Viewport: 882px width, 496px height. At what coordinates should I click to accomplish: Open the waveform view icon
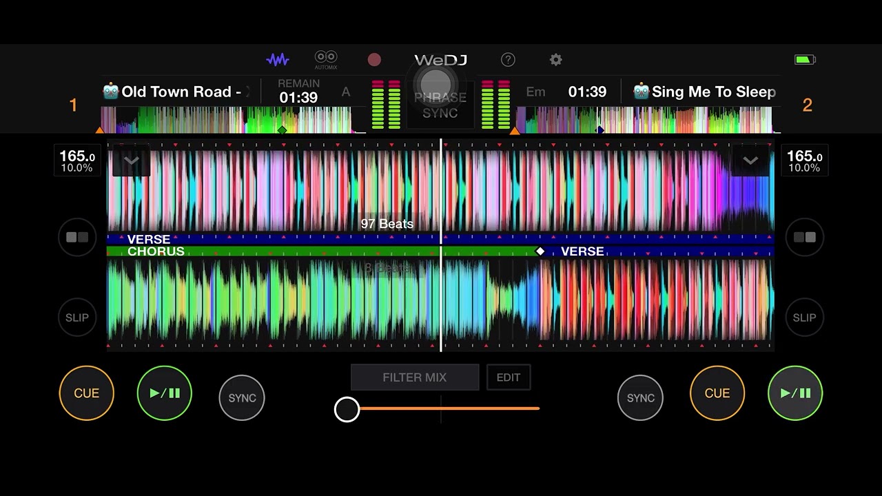pyautogui.click(x=278, y=60)
